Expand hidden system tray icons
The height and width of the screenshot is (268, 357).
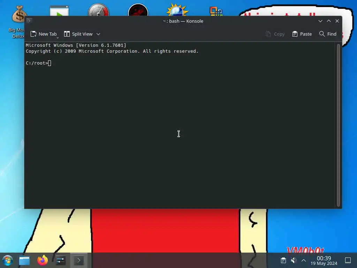point(304,260)
